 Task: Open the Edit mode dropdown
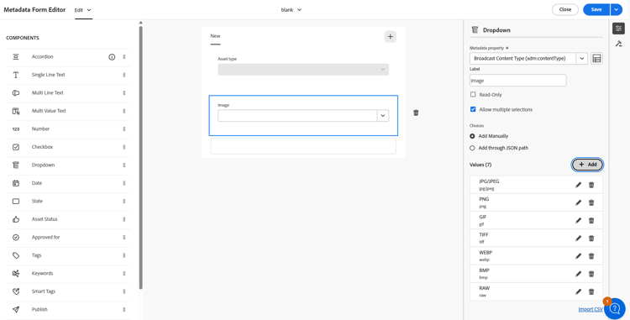(83, 10)
